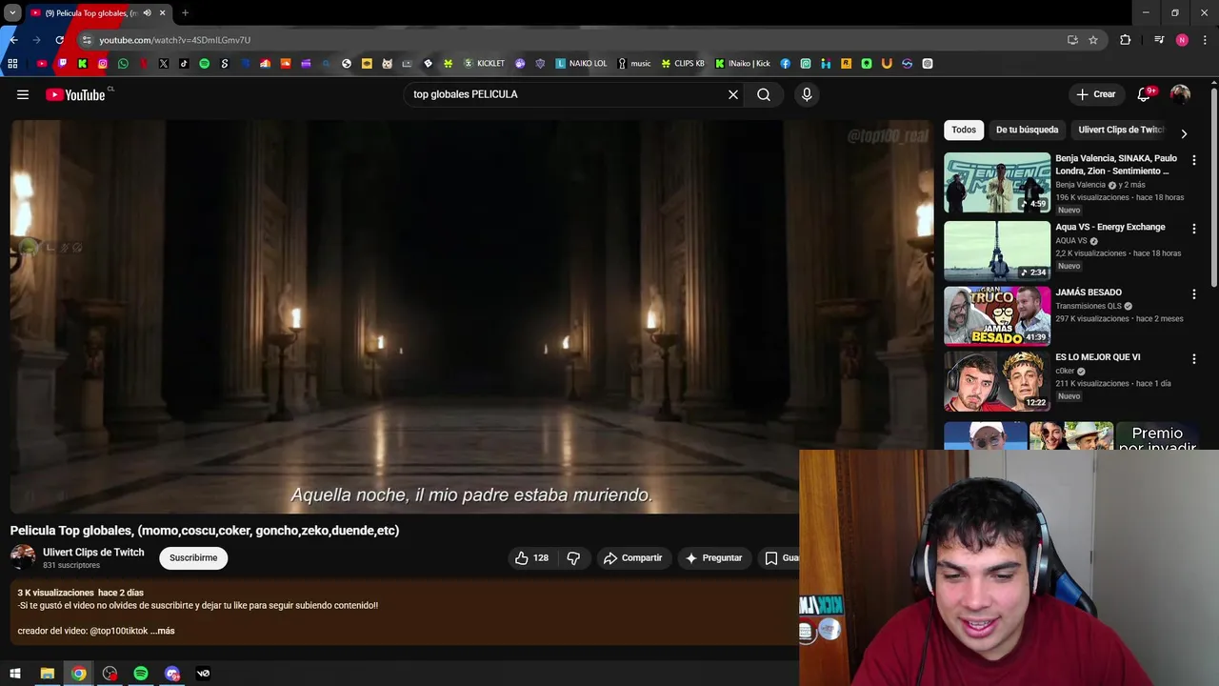
Task: Open File Explorer from the taskbar
Action: point(47,674)
